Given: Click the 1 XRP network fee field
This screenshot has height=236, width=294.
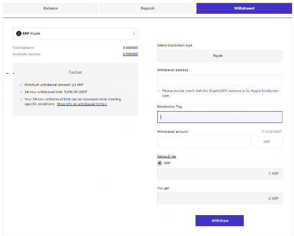Looking at the screenshot, I should point(220,174).
